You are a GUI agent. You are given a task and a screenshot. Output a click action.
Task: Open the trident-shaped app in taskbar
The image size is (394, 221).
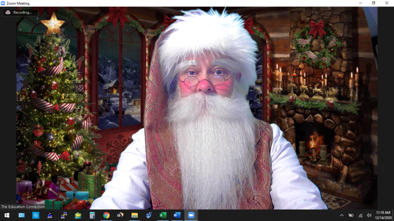click(x=149, y=215)
